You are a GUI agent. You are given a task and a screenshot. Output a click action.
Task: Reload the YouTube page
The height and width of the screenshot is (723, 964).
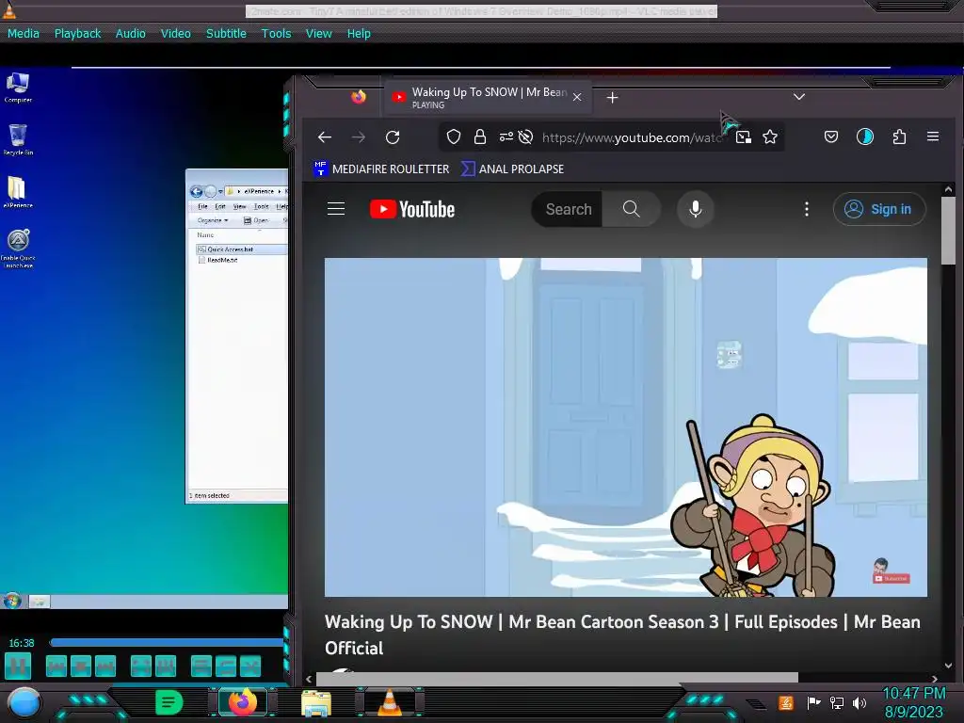click(393, 137)
